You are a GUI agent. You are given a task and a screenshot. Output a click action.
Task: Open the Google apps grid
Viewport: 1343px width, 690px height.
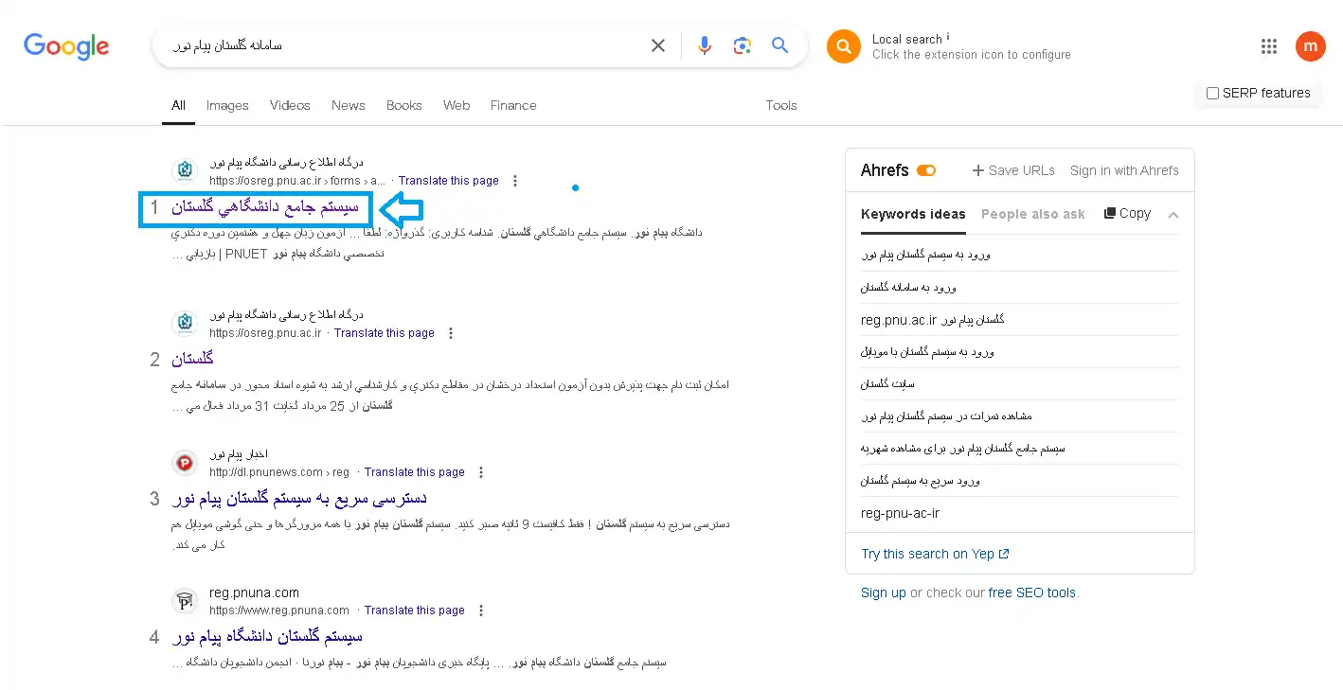[x=1269, y=46]
